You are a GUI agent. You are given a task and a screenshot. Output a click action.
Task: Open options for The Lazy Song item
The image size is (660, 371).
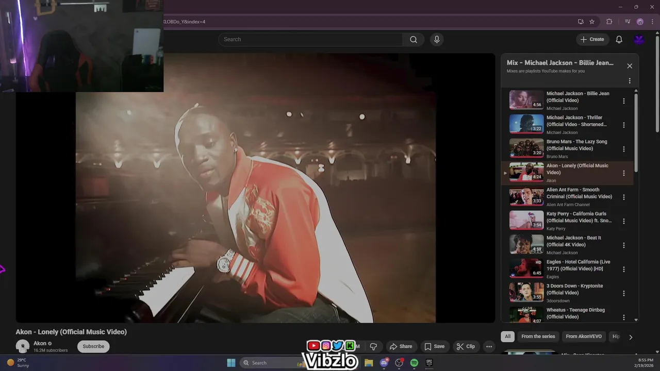tap(624, 149)
